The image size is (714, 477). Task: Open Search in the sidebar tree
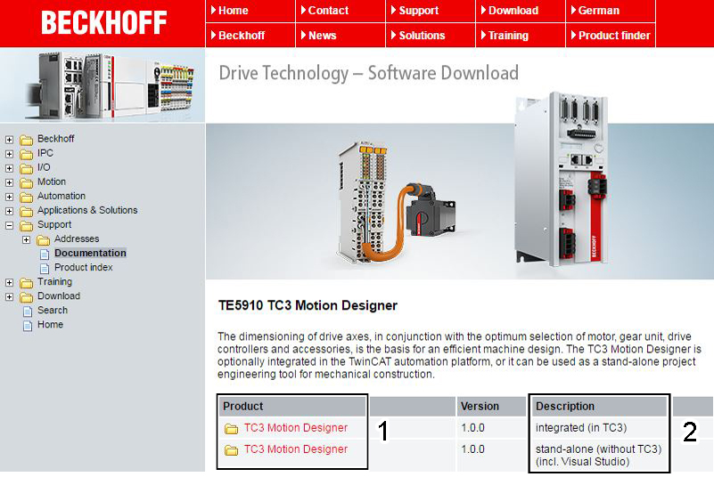click(53, 310)
